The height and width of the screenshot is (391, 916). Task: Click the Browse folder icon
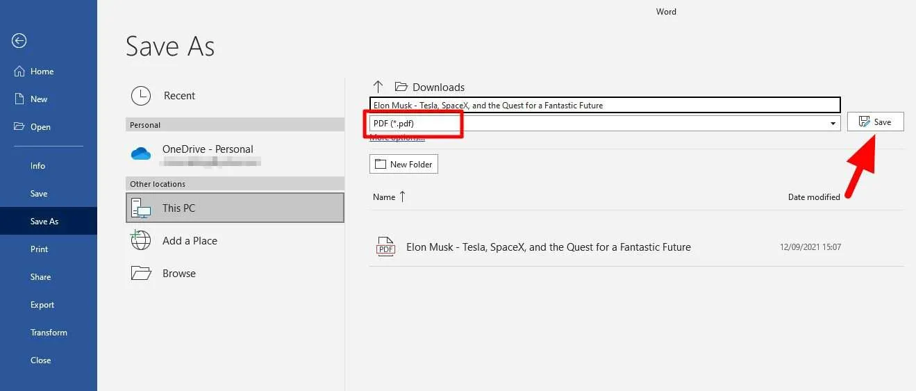pyautogui.click(x=141, y=273)
